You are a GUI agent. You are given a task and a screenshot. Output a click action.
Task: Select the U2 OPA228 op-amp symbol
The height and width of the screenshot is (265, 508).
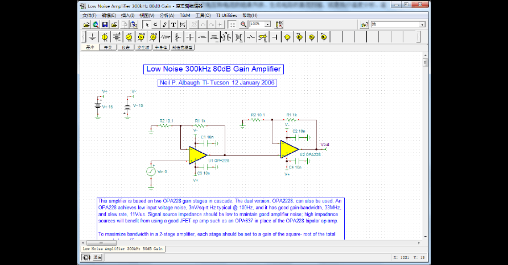tap(290, 149)
